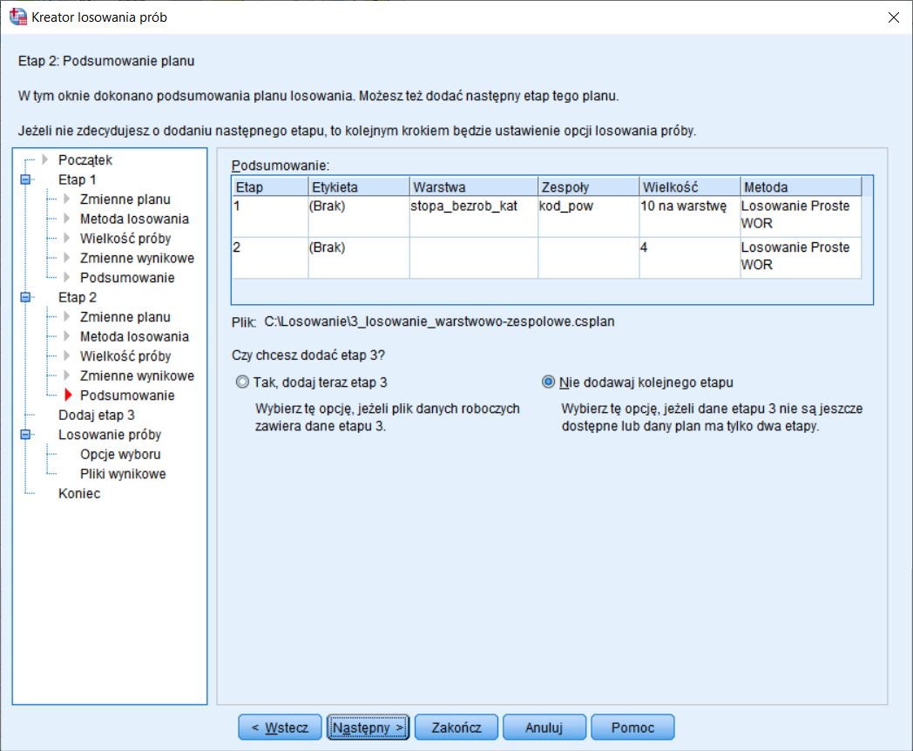Click the Kreator losowania prób app icon
This screenshot has height=751, width=913.
pos(18,17)
